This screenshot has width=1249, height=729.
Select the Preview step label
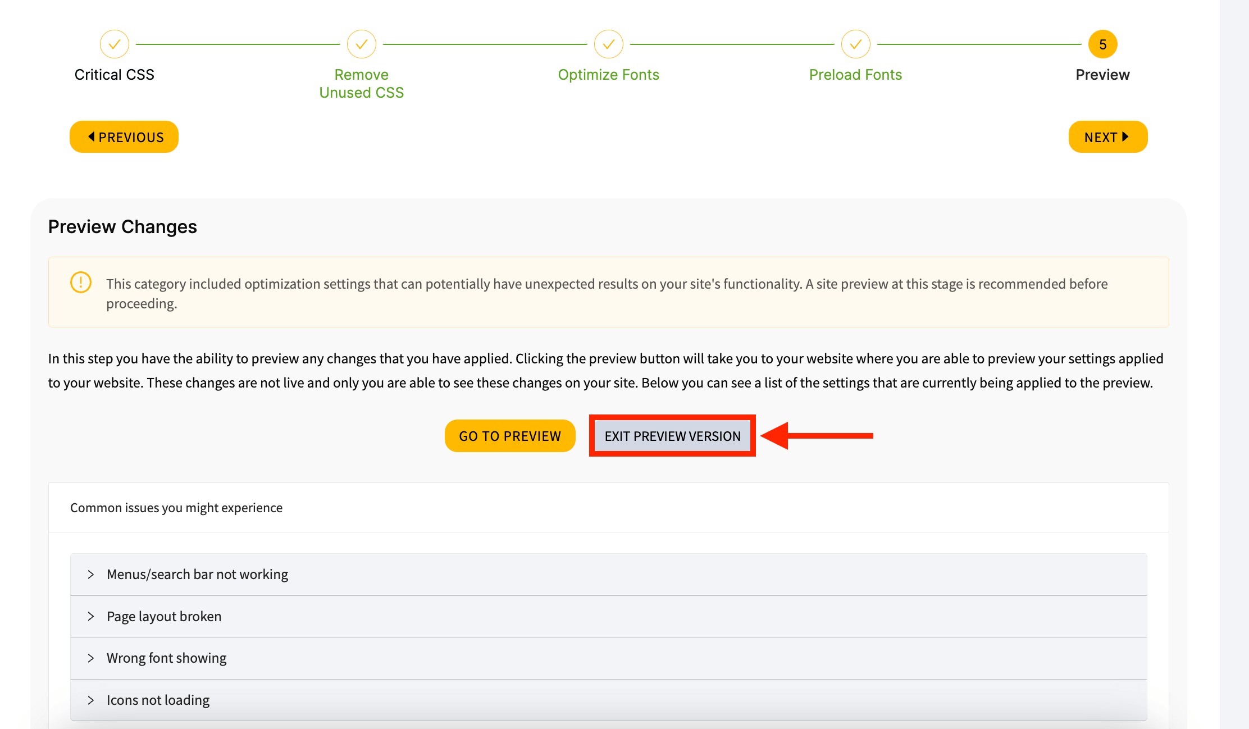(x=1103, y=75)
